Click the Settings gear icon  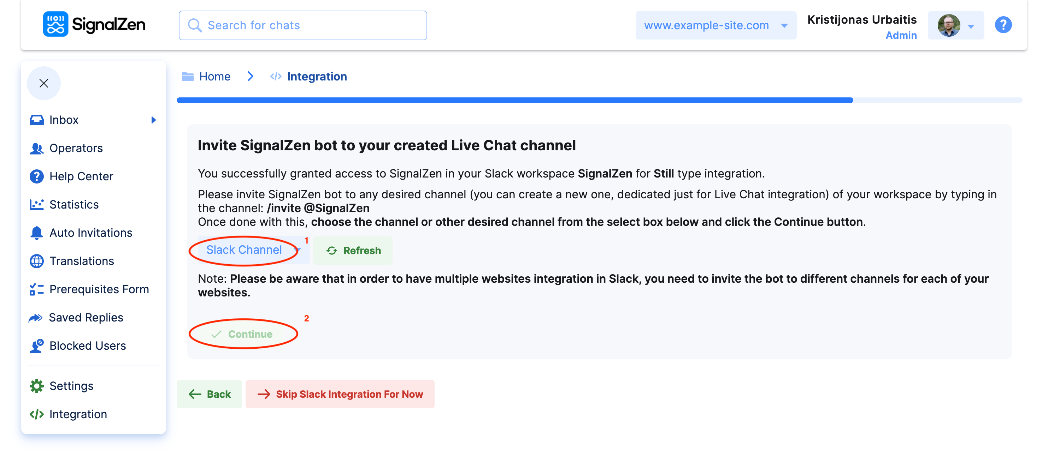(37, 386)
